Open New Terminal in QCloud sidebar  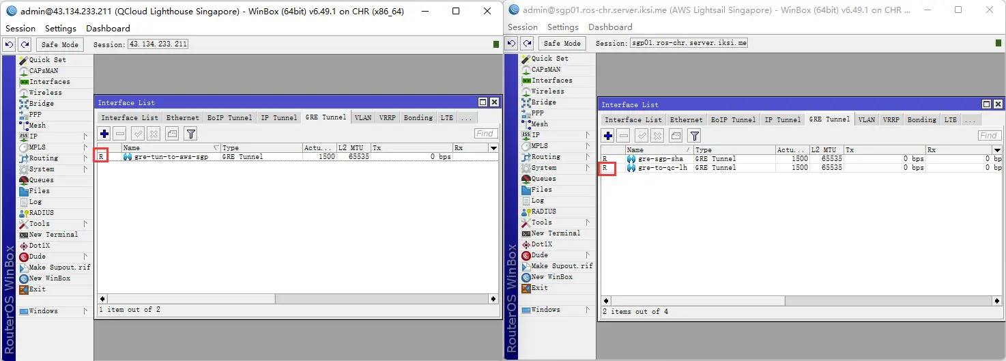click(x=53, y=235)
